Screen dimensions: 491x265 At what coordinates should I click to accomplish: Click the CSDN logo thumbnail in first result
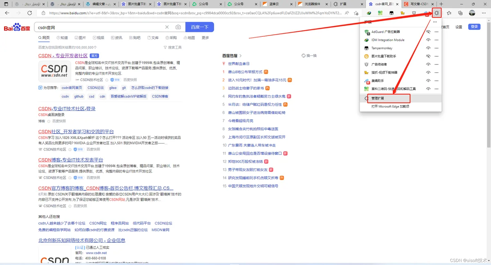point(54,71)
